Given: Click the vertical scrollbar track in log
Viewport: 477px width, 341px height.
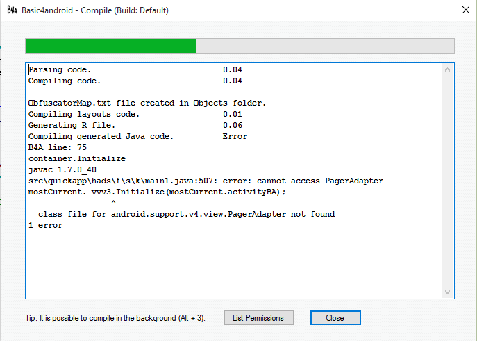Looking at the screenshot, I should pos(448,181).
